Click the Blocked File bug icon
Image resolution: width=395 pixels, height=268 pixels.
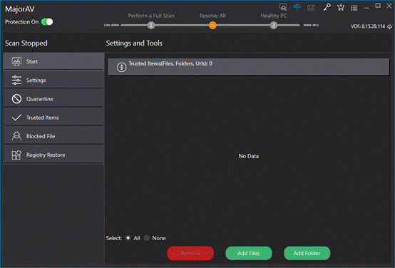tap(16, 136)
